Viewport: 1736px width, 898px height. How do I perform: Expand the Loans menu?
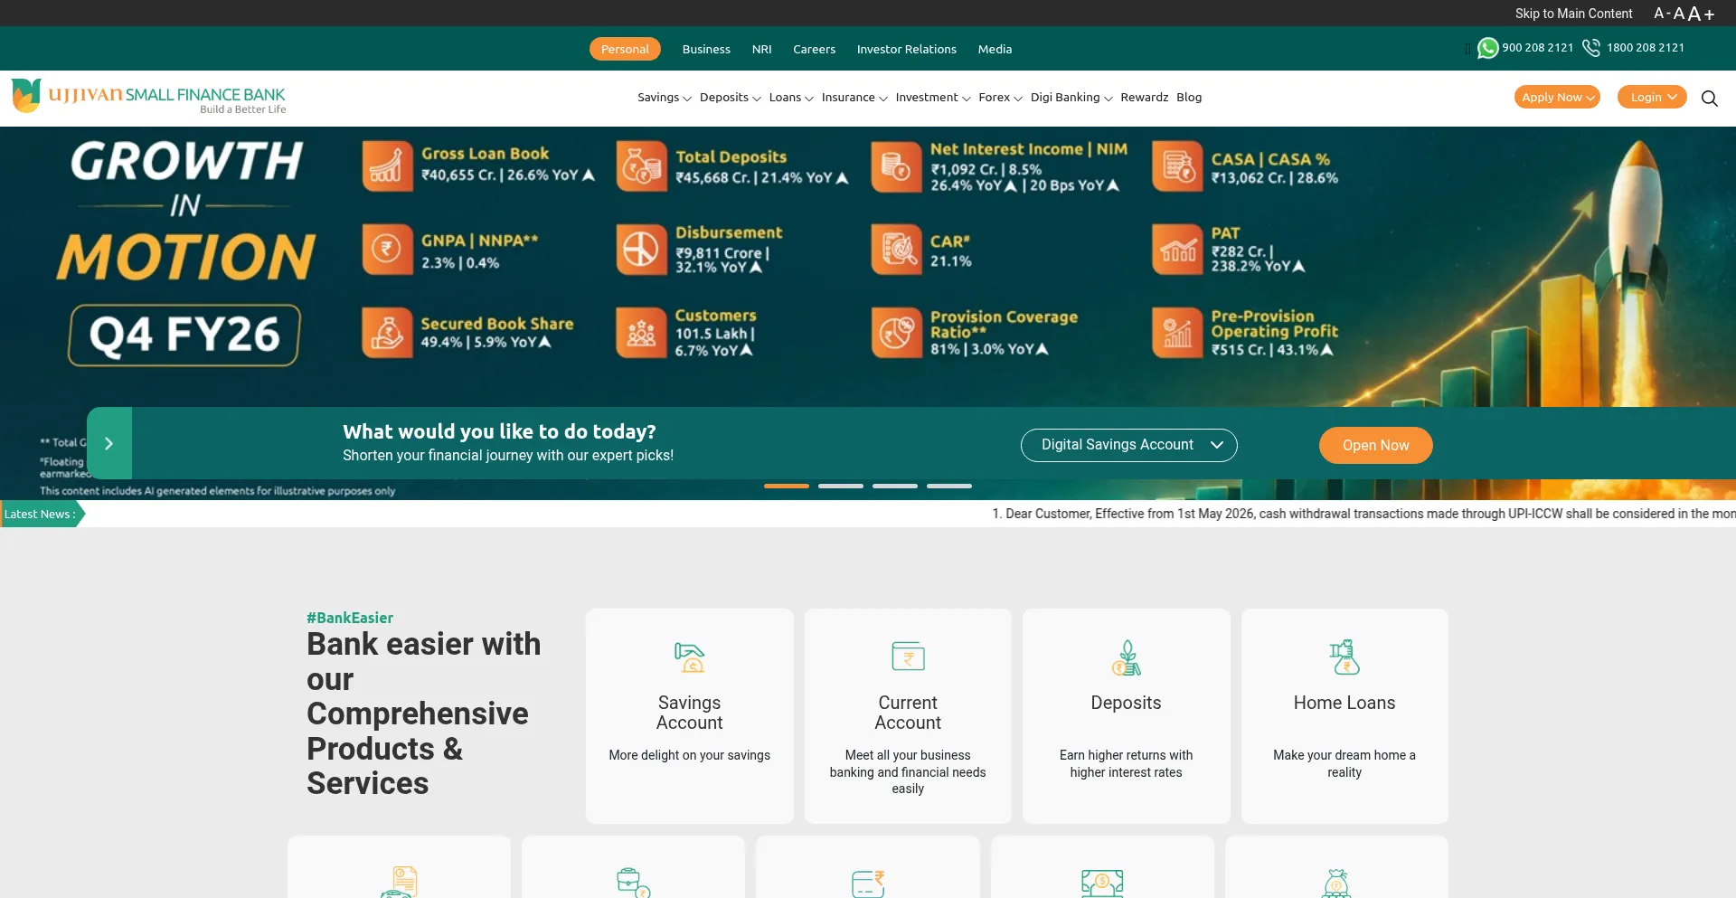(791, 98)
